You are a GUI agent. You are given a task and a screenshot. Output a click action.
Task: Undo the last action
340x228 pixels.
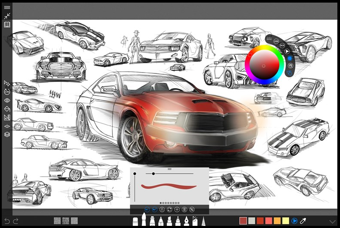click(7, 221)
